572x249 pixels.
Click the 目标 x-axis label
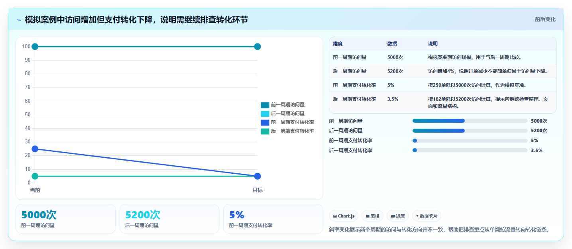click(257, 190)
